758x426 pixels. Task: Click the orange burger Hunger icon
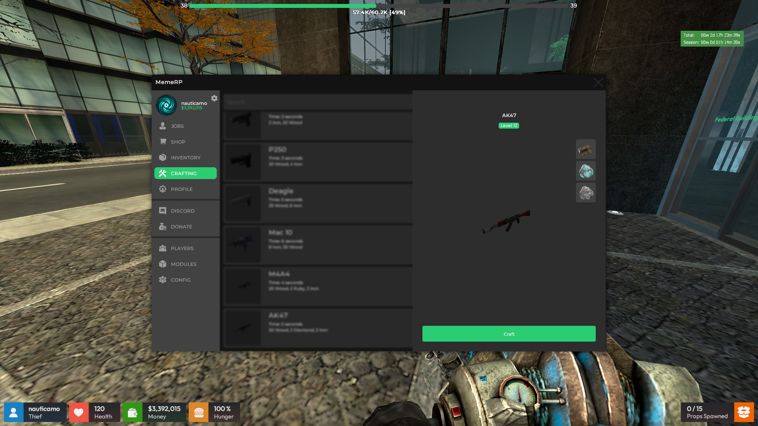(x=199, y=412)
